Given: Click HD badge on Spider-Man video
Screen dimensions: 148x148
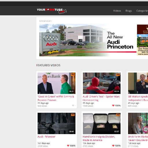Looking at the screenshot, I should click(x=118, y=75).
